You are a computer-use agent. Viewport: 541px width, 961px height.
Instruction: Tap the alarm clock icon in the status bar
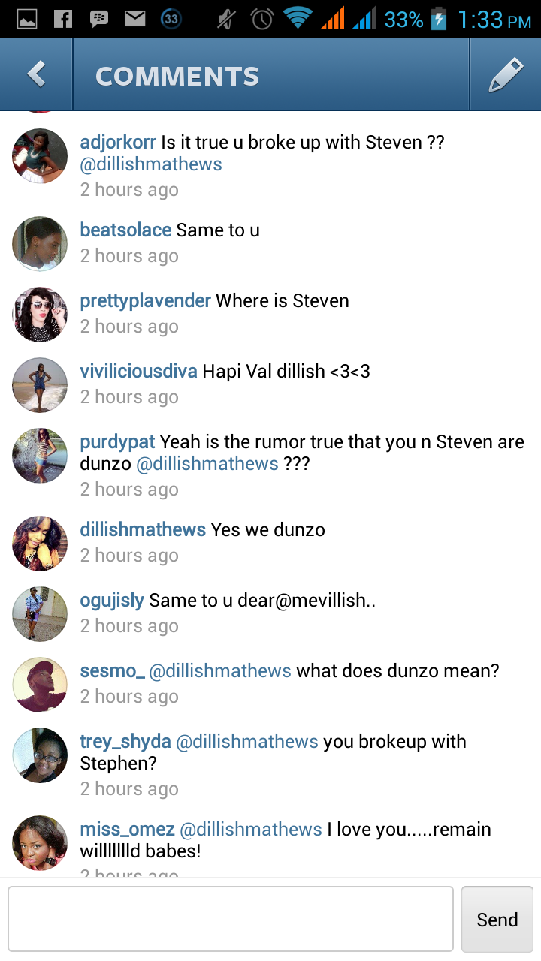click(x=261, y=19)
